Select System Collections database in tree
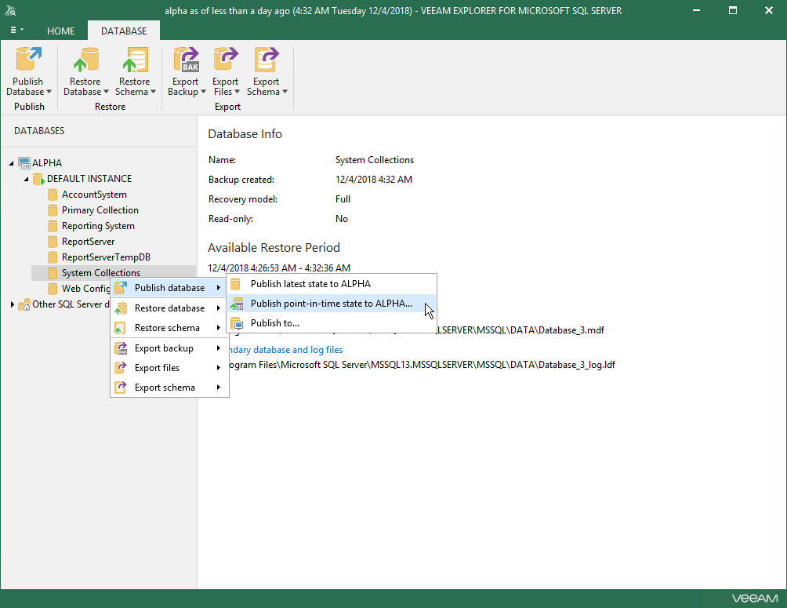This screenshot has width=787, height=608. pyautogui.click(x=101, y=273)
